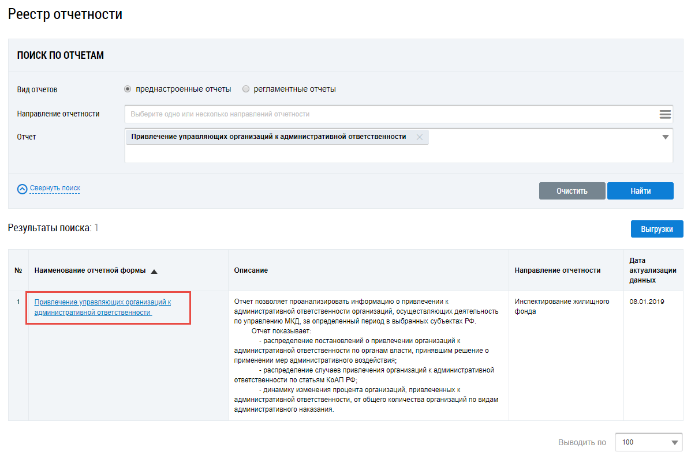Click the collapse search circle arrow icon
The height and width of the screenshot is (459, 691).
coord(23,189)
